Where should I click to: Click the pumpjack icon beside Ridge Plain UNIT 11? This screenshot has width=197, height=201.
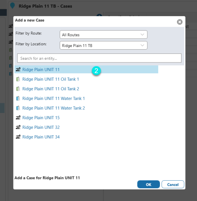18,70
